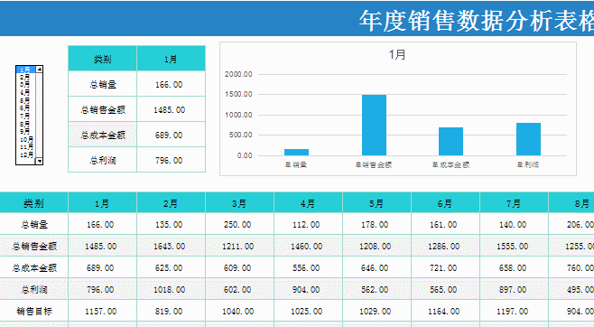Choose 6月 from the month list box
The height and width of the screenshot is (327, 594).
point(25,108)
